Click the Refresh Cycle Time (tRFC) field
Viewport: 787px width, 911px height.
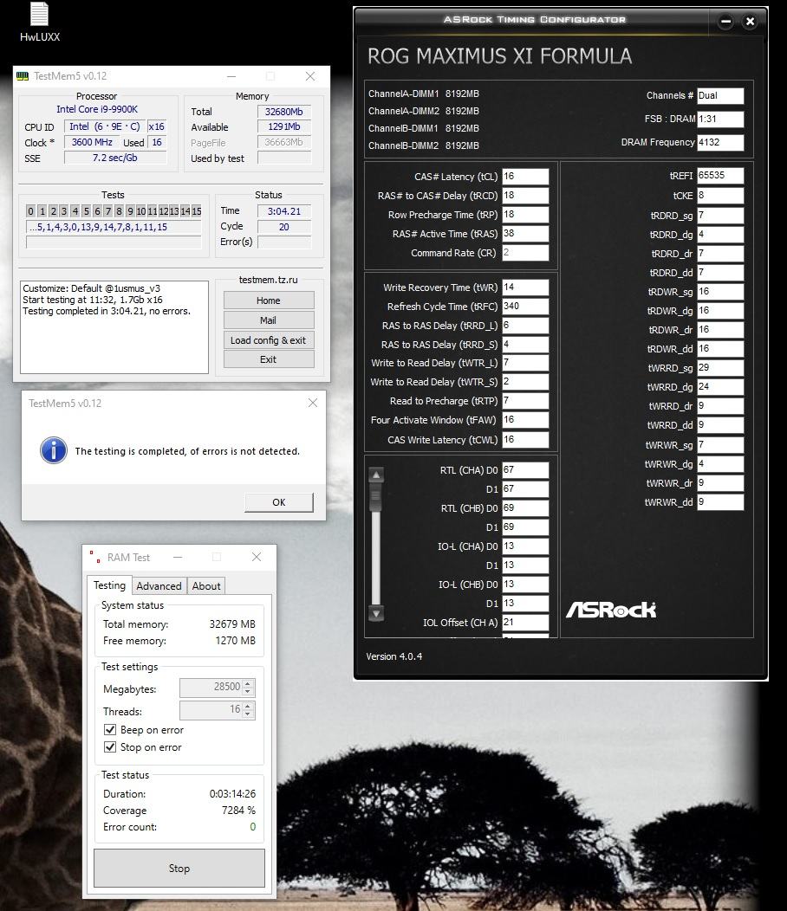525,307
